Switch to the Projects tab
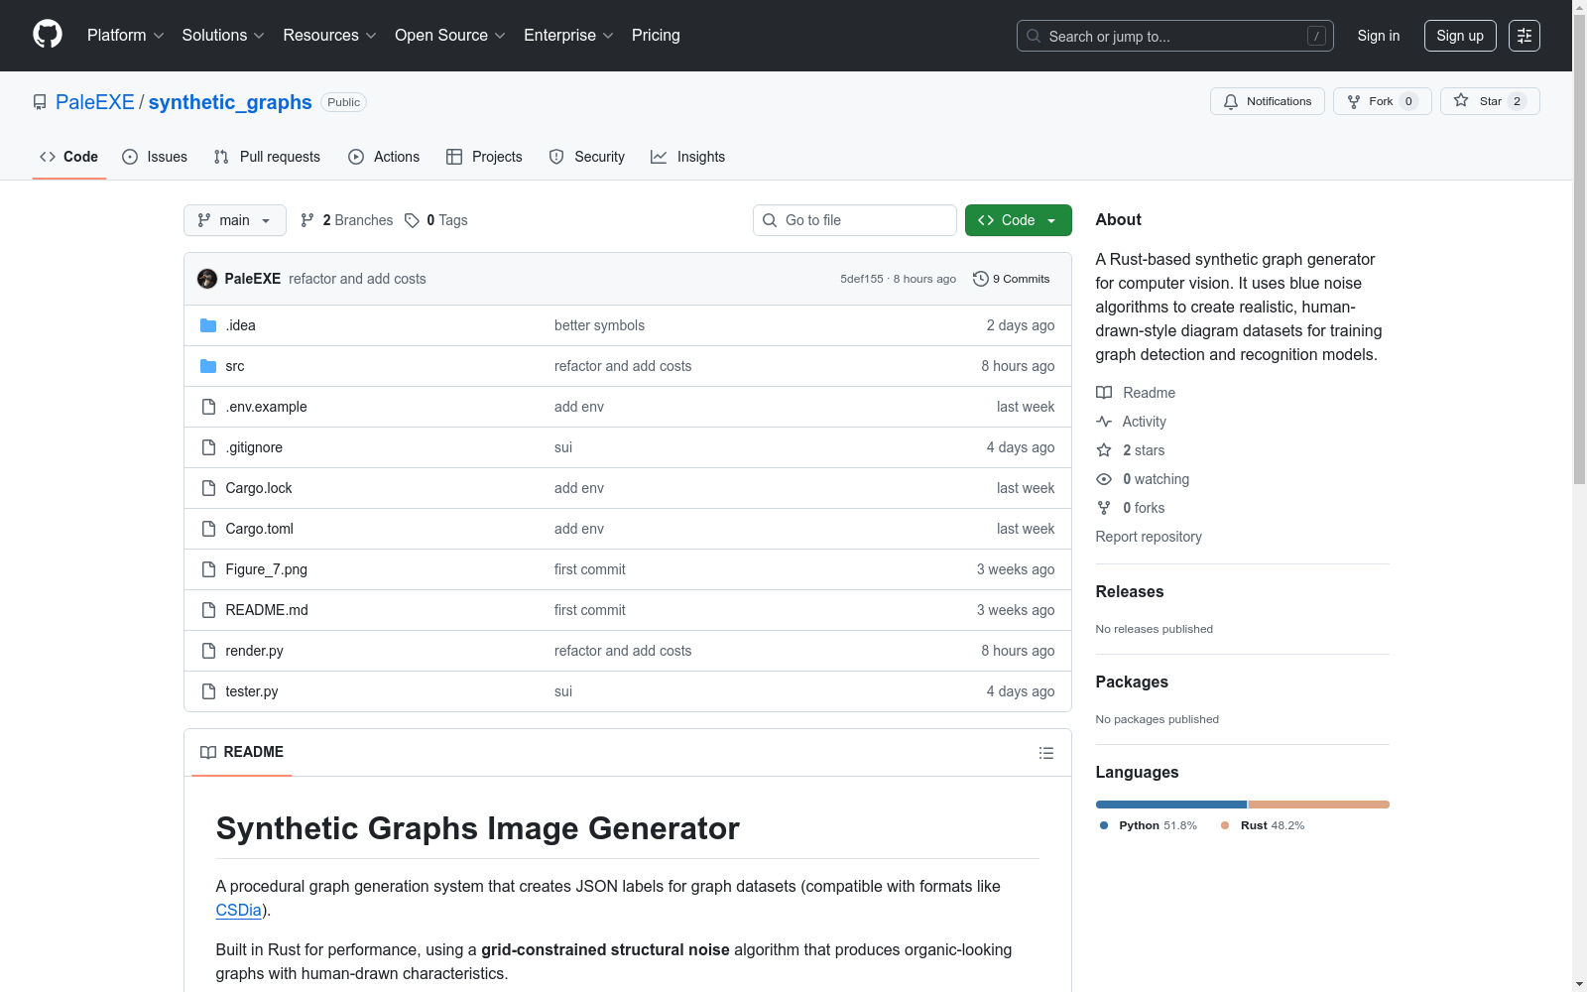Screen dimensions: 1587x992 pos(484,157)
